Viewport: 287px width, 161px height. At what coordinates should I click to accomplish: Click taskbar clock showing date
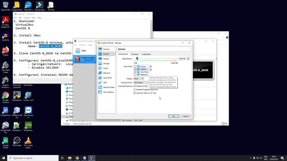[x=274, y=158]
